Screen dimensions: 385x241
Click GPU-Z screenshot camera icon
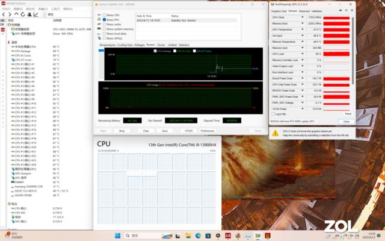point(340,11)
